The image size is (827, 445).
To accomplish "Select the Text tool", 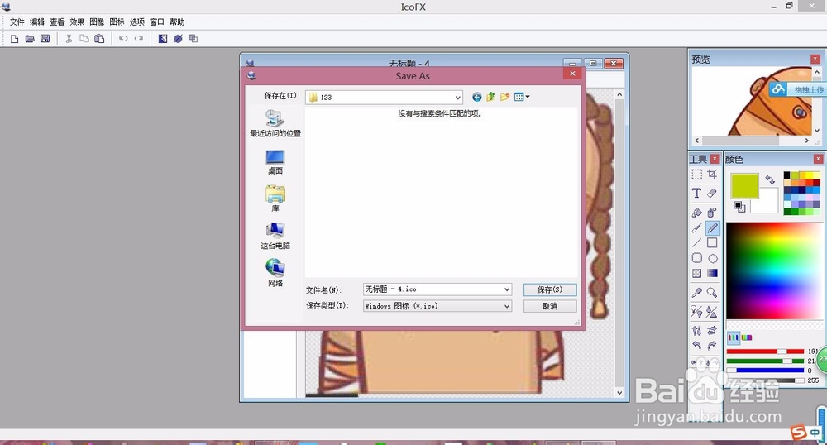I will coord(696,194).
